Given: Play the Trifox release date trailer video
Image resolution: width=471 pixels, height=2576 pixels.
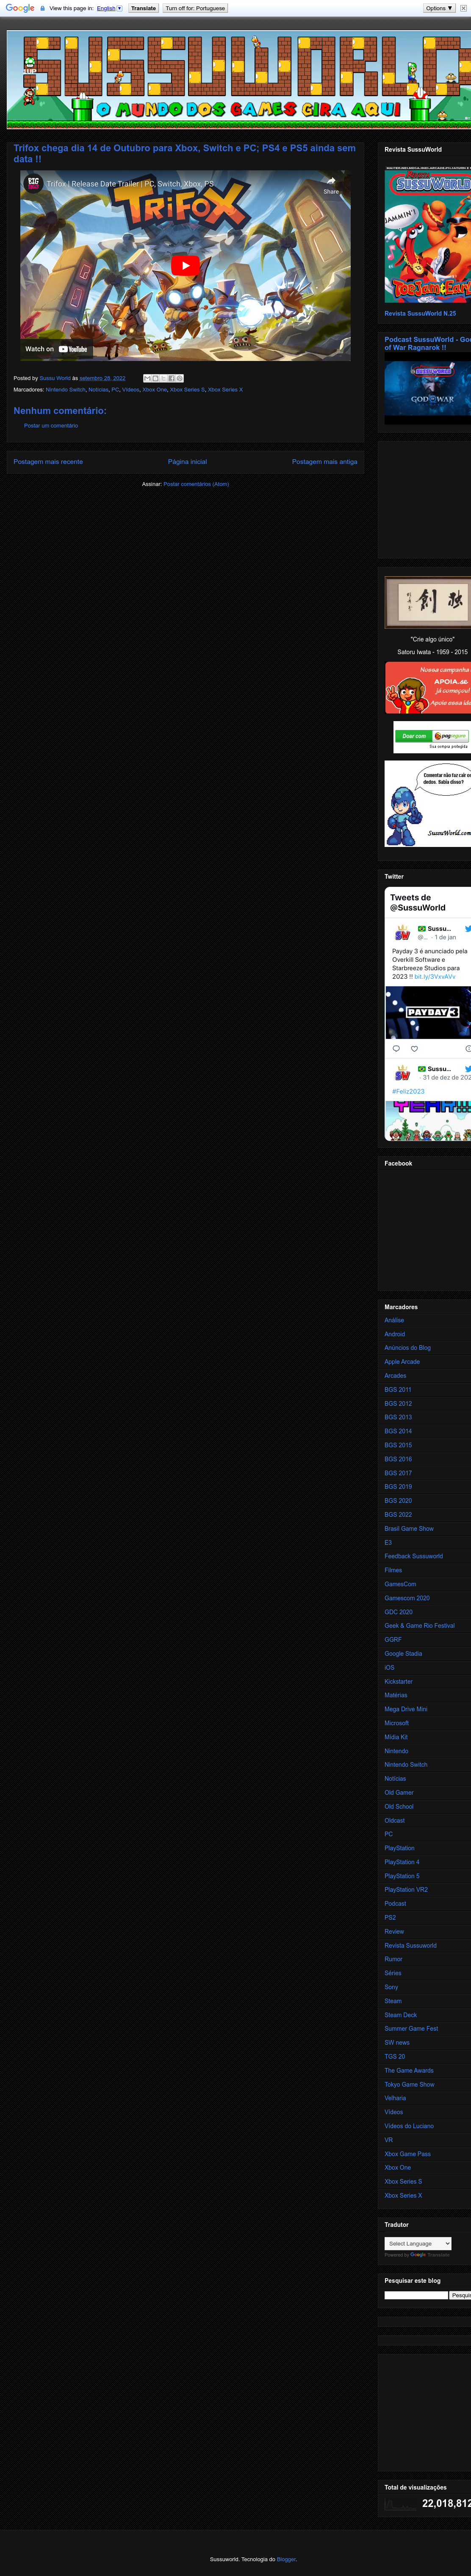Looking at the screenshot, I should pyautogui.click(x=185, y=265).
